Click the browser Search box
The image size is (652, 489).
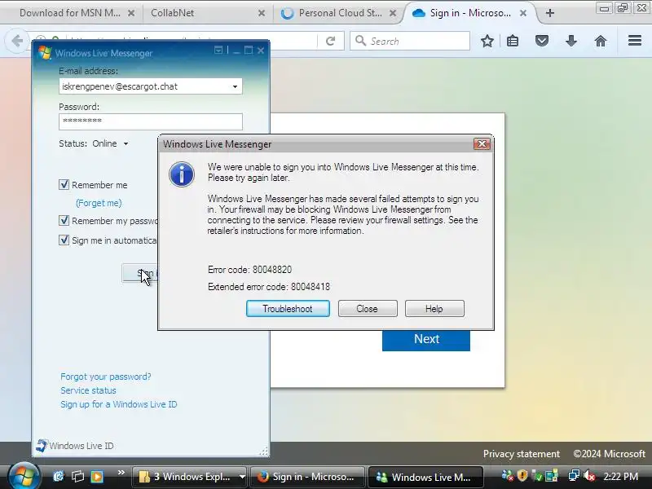[410, 42]
